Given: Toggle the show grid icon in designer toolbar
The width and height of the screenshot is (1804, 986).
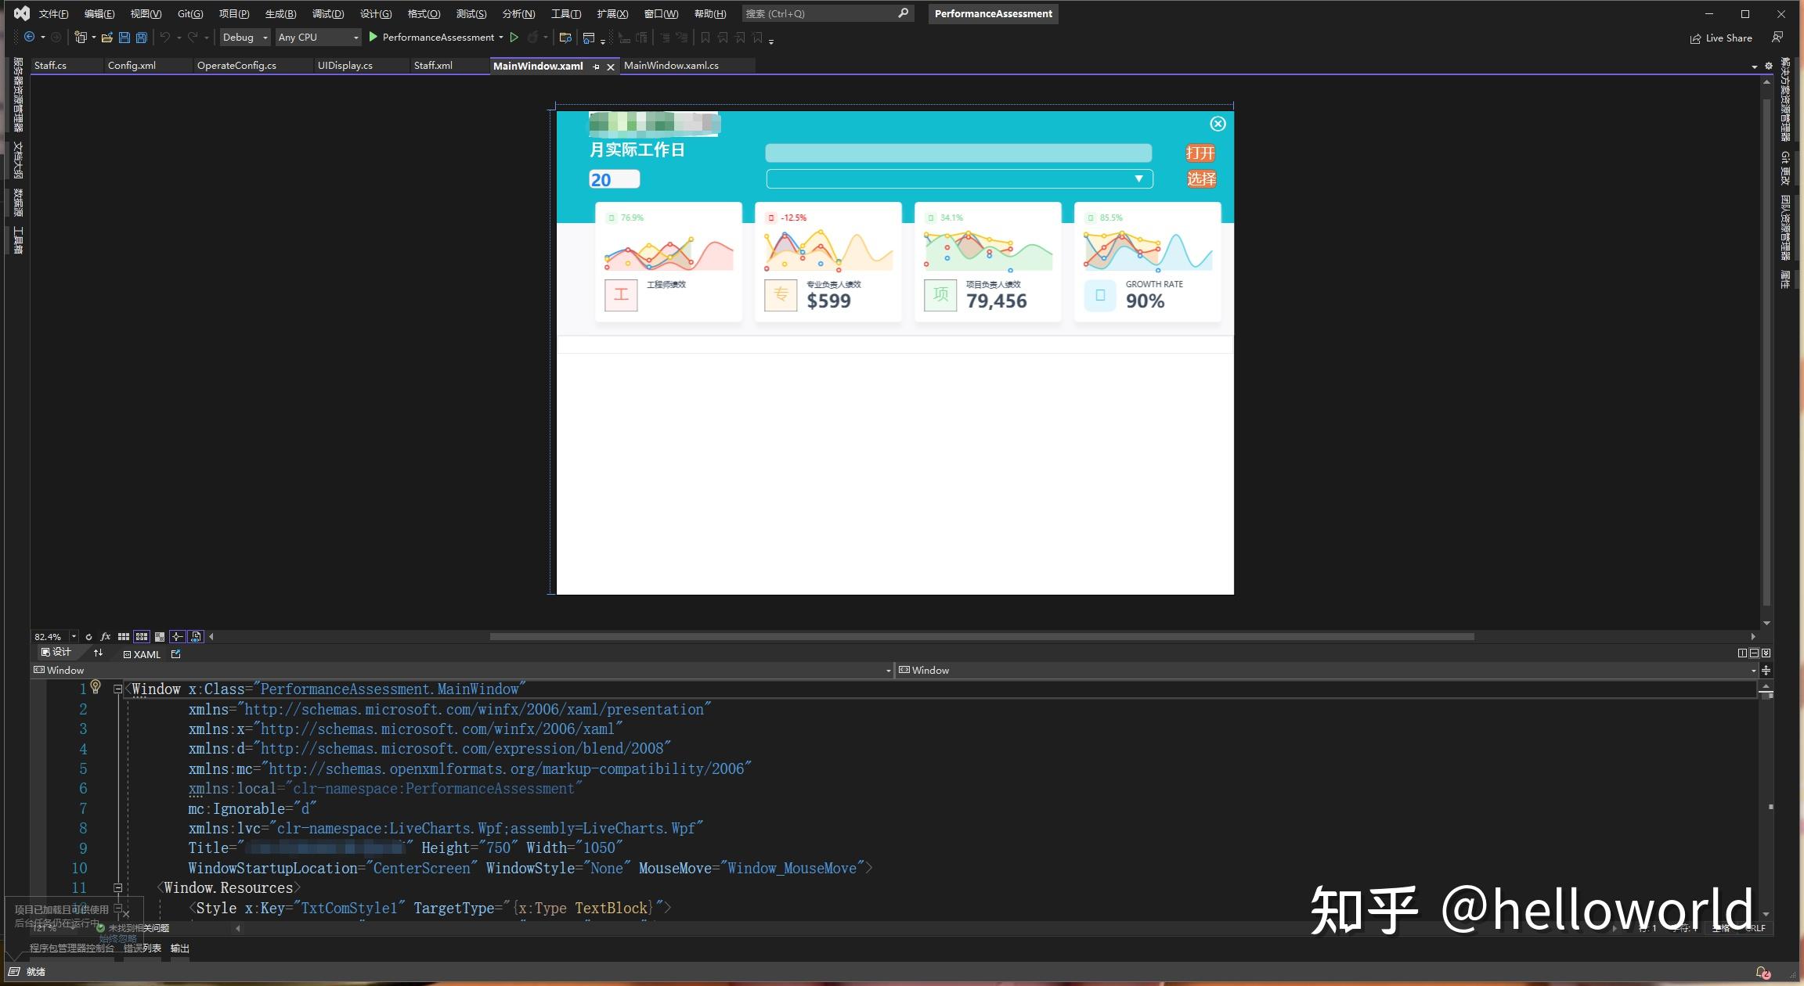Looking at the screenshot, I should point(124,637).
